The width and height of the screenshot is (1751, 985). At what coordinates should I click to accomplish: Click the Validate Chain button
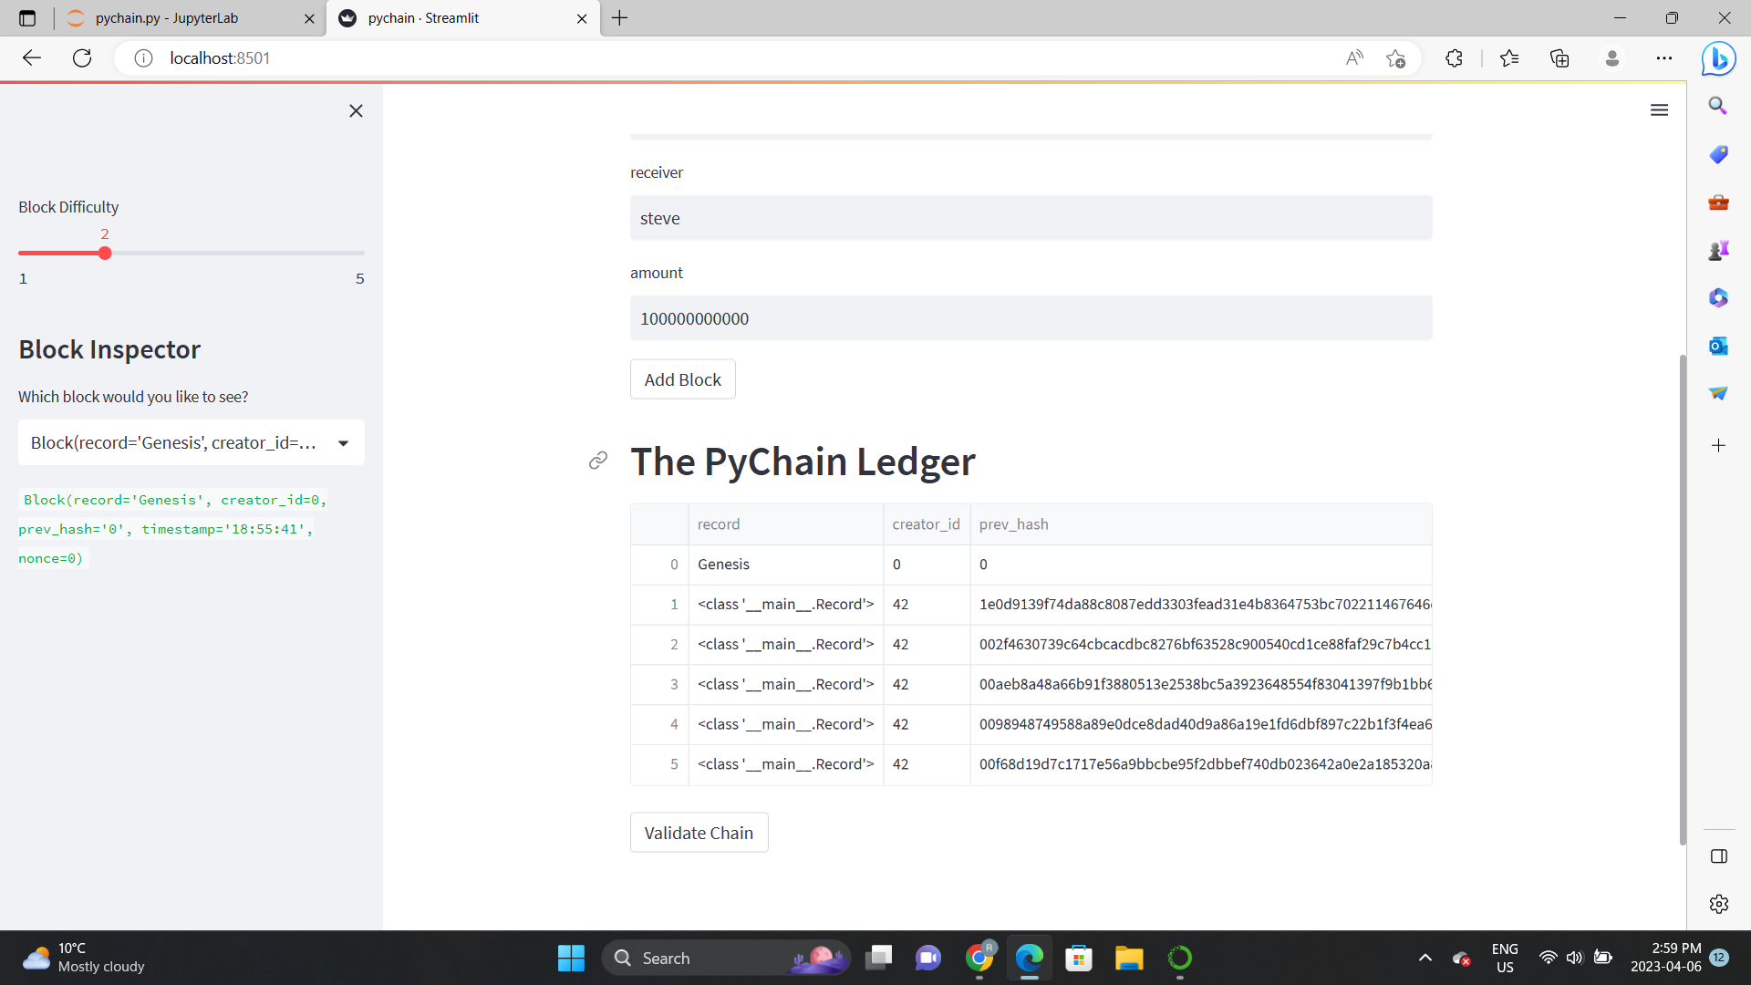click(699, 832)
